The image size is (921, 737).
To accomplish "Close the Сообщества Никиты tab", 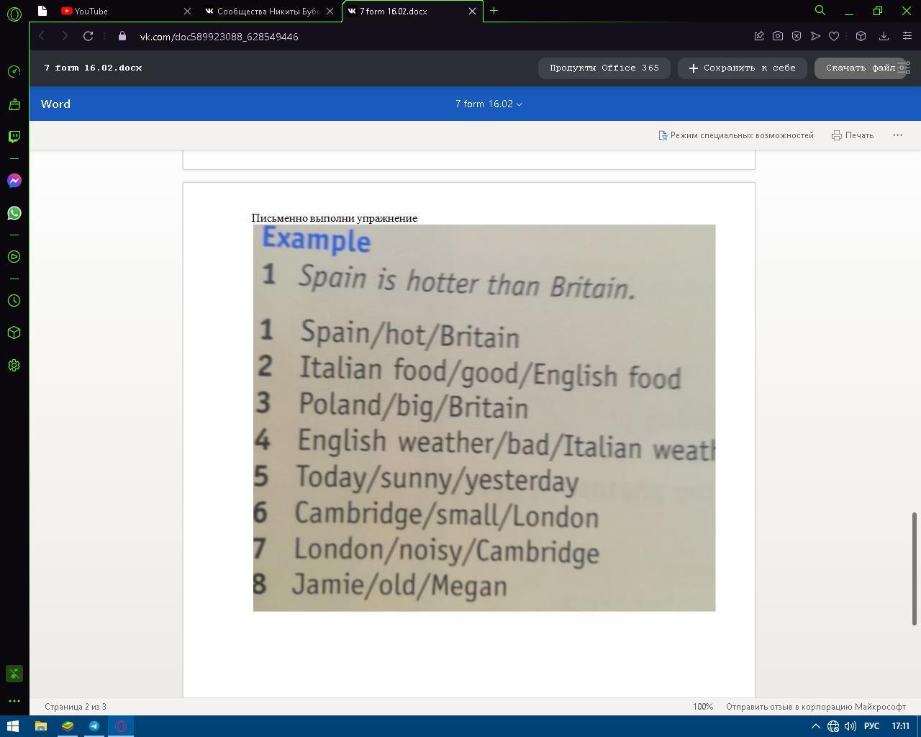I will pyautogui.click(x=330, y=11).
